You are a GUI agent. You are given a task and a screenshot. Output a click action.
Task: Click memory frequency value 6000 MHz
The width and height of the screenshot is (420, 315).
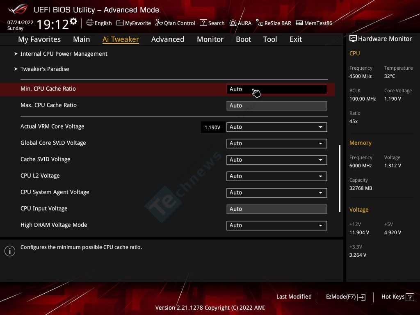361,166
